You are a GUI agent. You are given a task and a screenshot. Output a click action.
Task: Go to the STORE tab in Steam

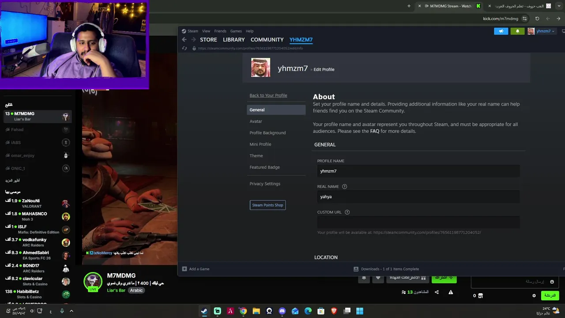point(208,40)
